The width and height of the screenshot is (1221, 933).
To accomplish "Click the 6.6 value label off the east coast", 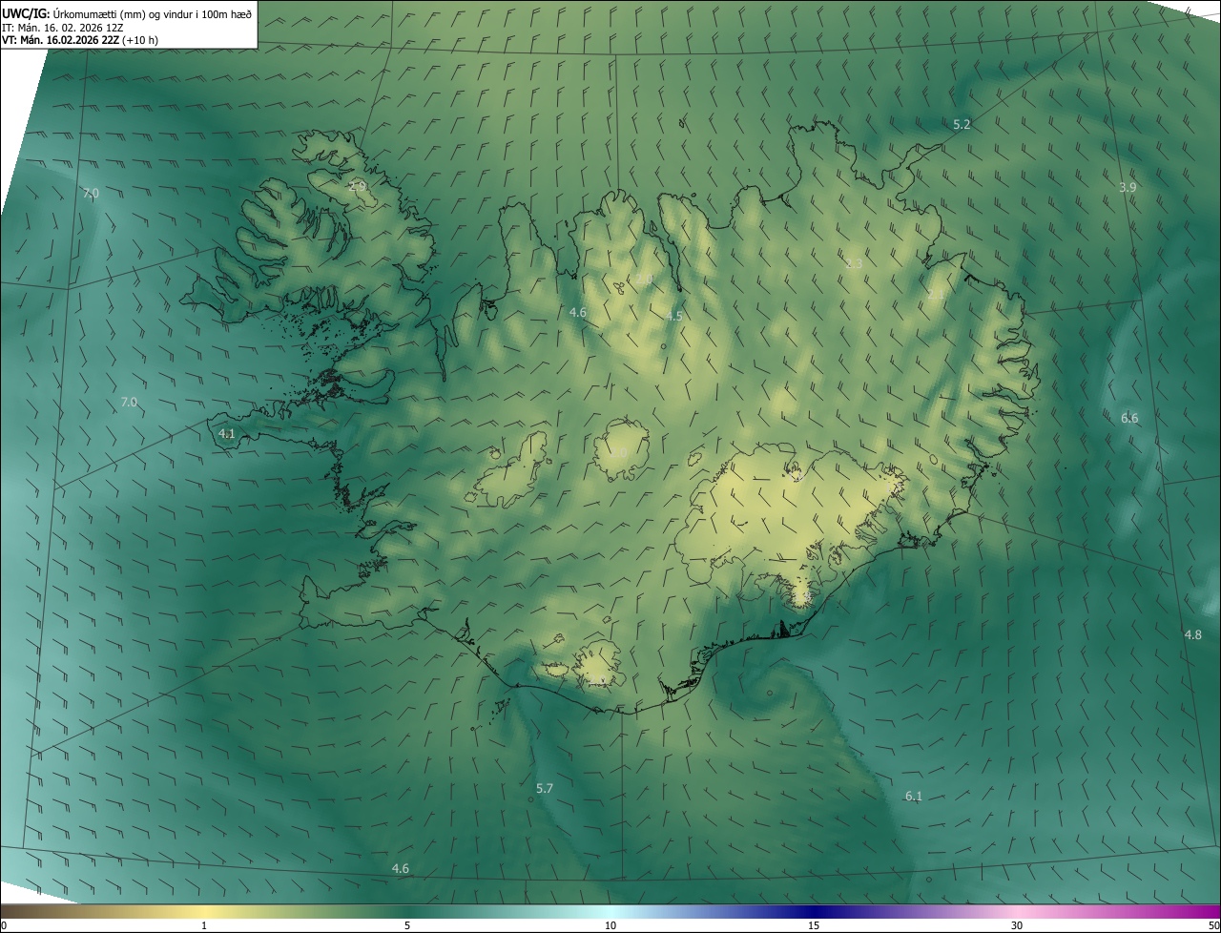I will (x=1129, y=418).
